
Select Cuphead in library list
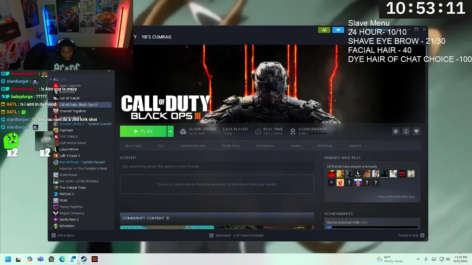tap(80, 130)
